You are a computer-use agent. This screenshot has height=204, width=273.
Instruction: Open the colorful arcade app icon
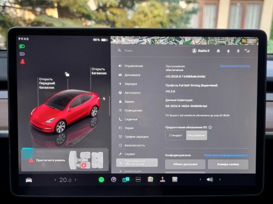pyautogui.click(x=151, y=179)
